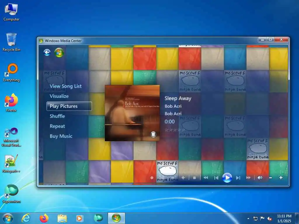Toggle Shuffle playback
Screen dimensions: 299x224
57,116
